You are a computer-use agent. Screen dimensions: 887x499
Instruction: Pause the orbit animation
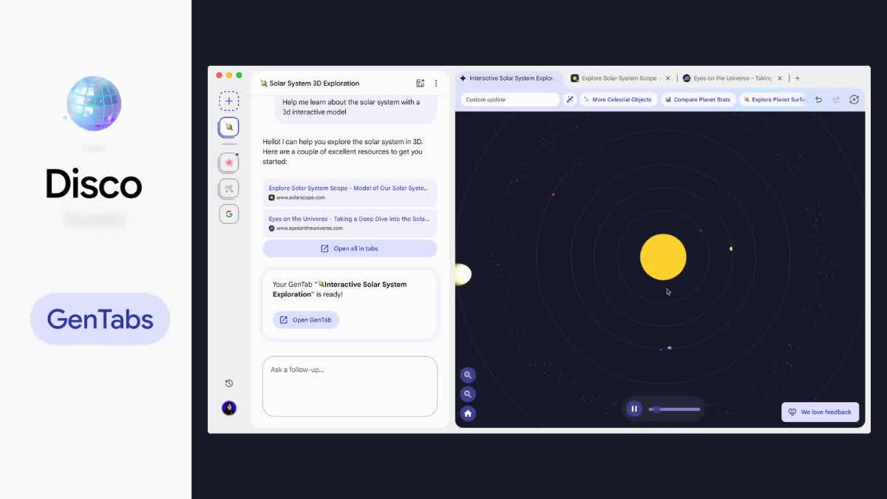(634, 408)
